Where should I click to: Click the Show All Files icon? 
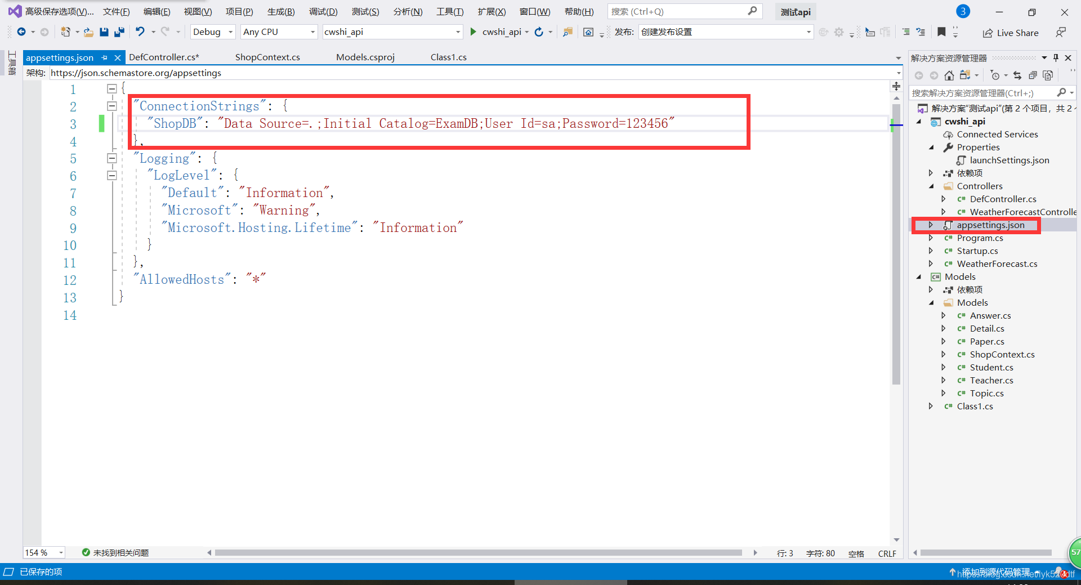[1048, 75]
